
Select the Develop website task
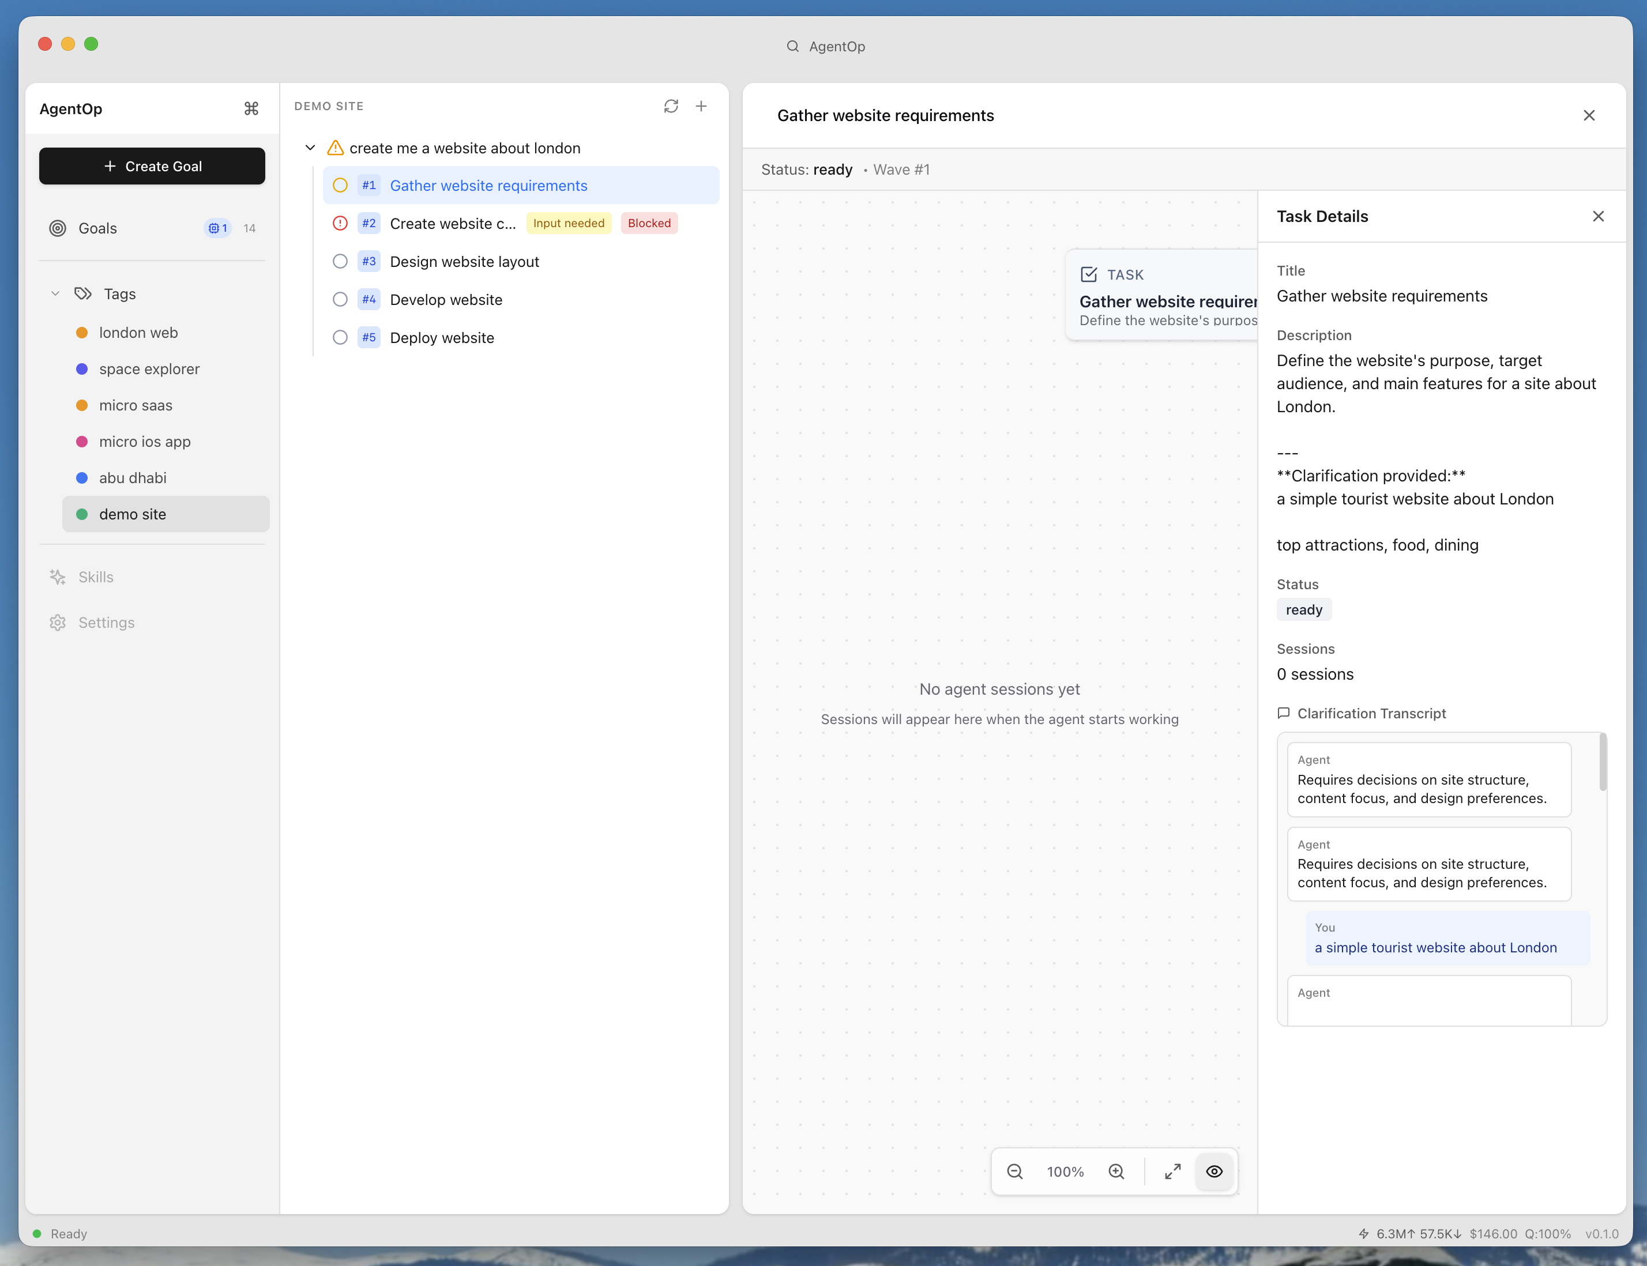click(445, 300)
